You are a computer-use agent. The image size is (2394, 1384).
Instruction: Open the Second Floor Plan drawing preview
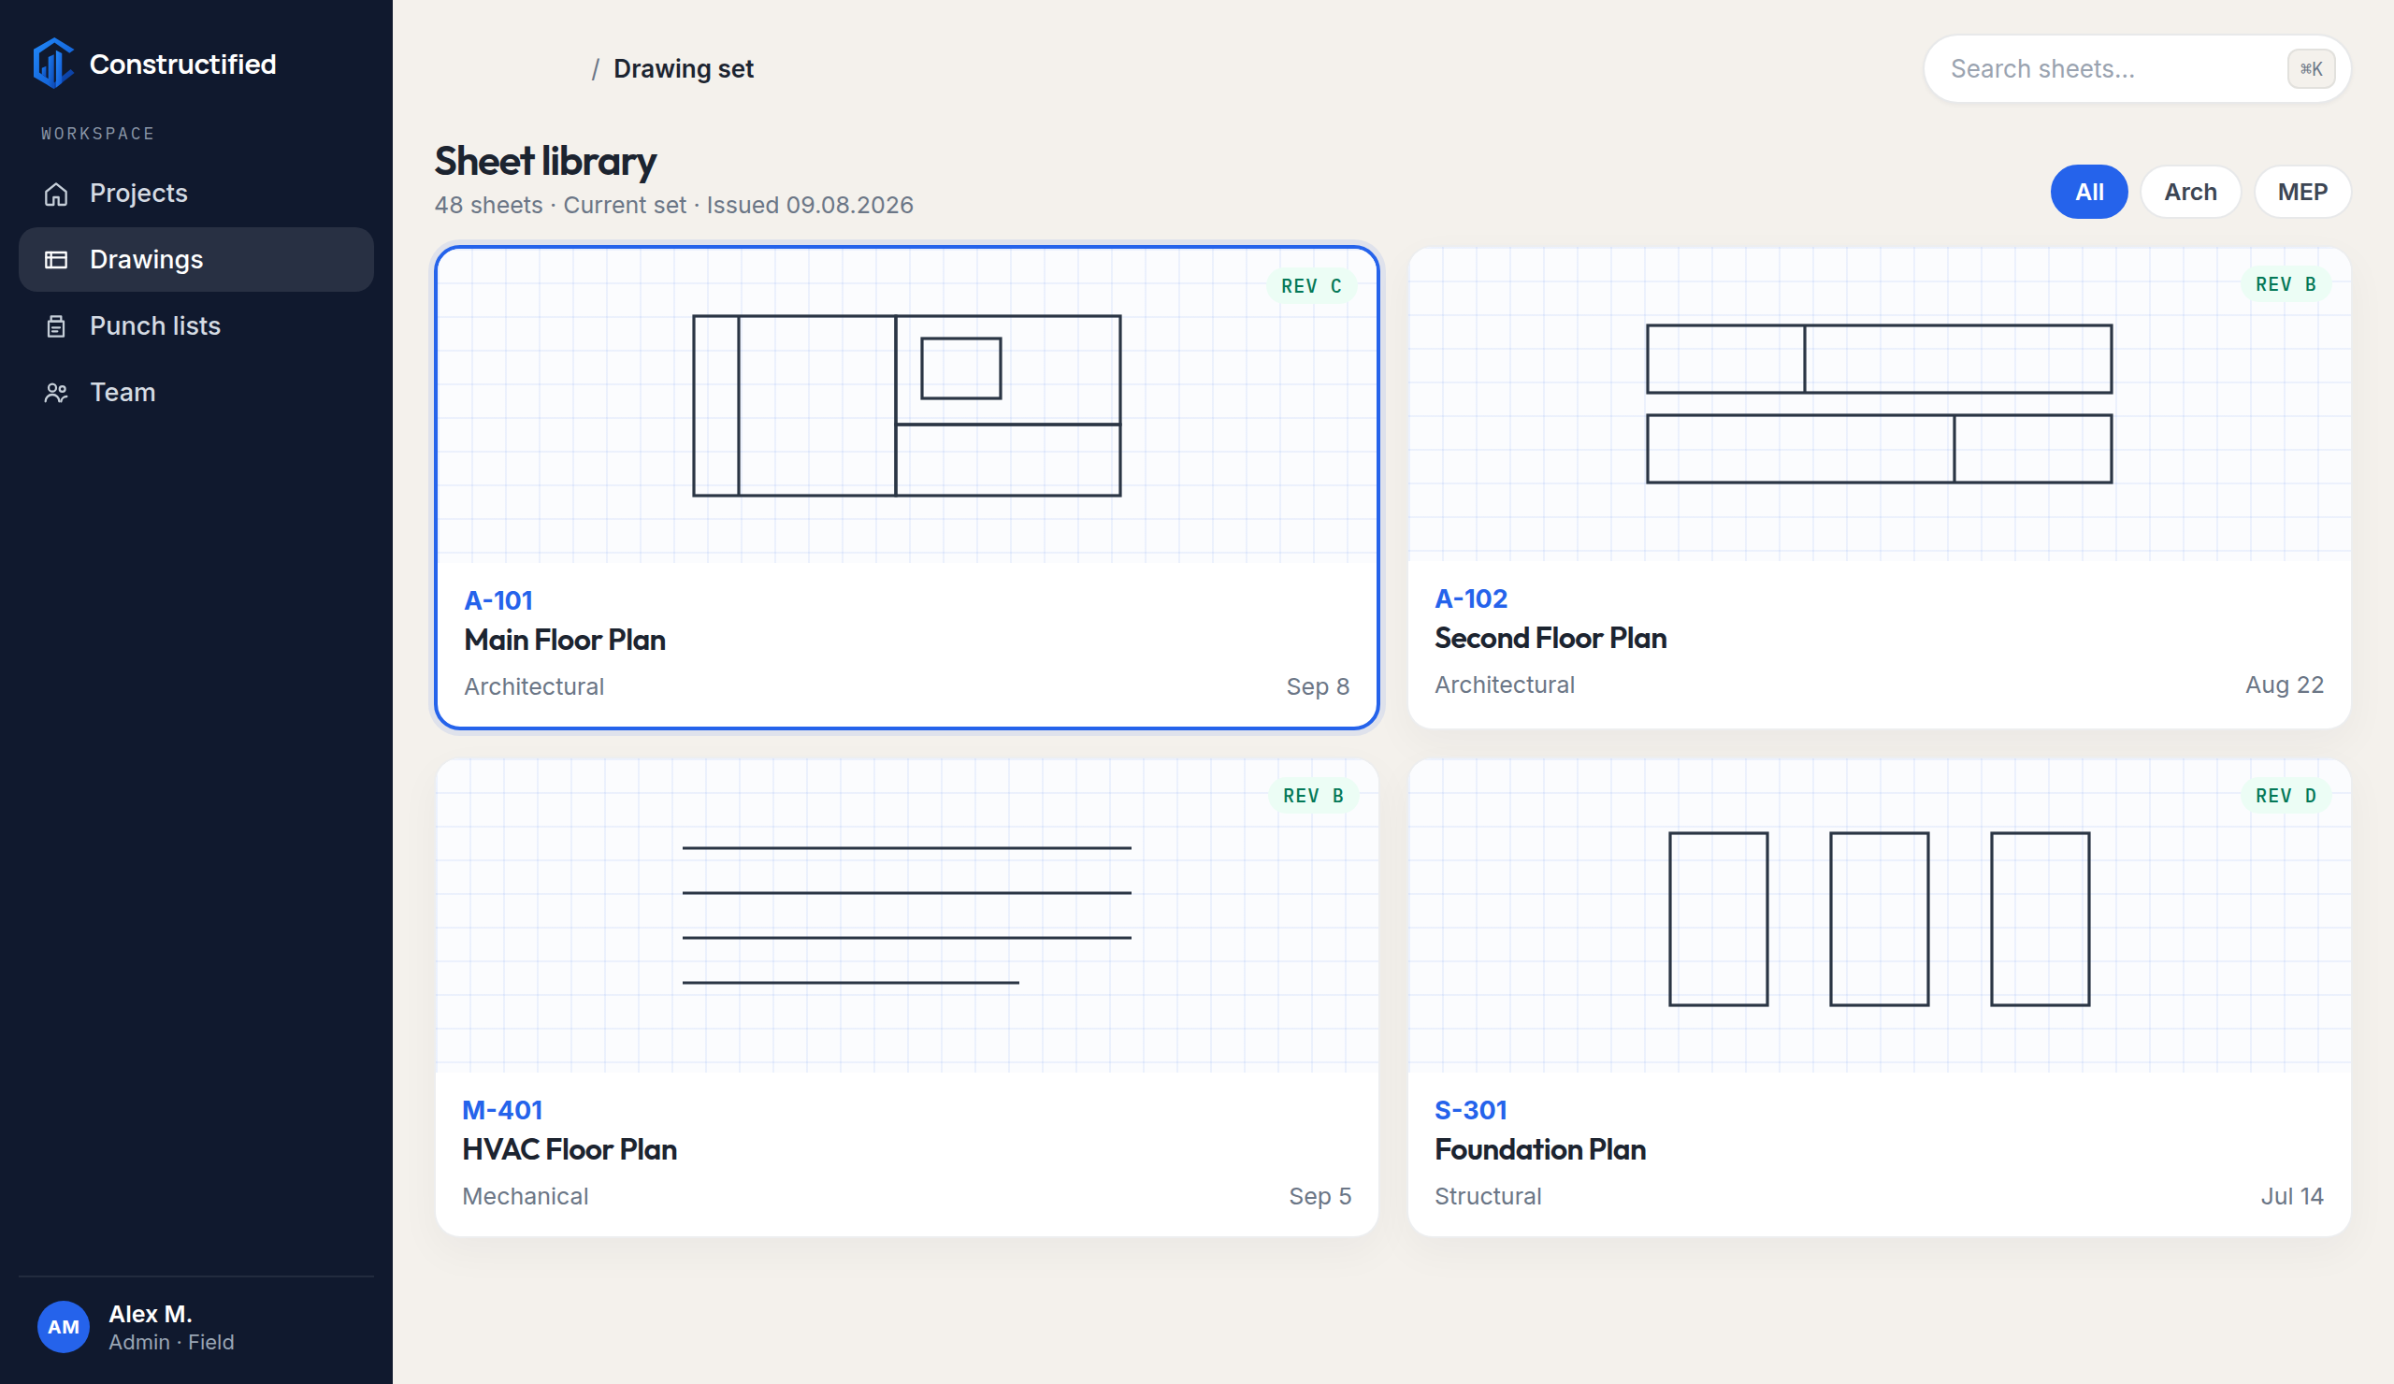(x=1879, y=404)
